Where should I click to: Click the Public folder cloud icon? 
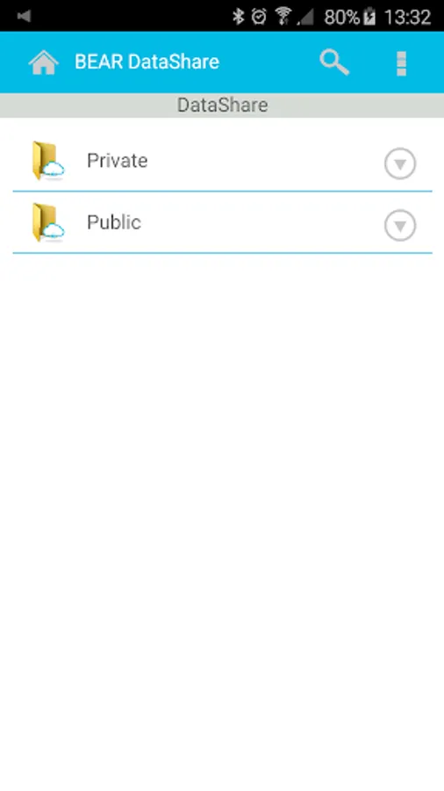[48, 222]
